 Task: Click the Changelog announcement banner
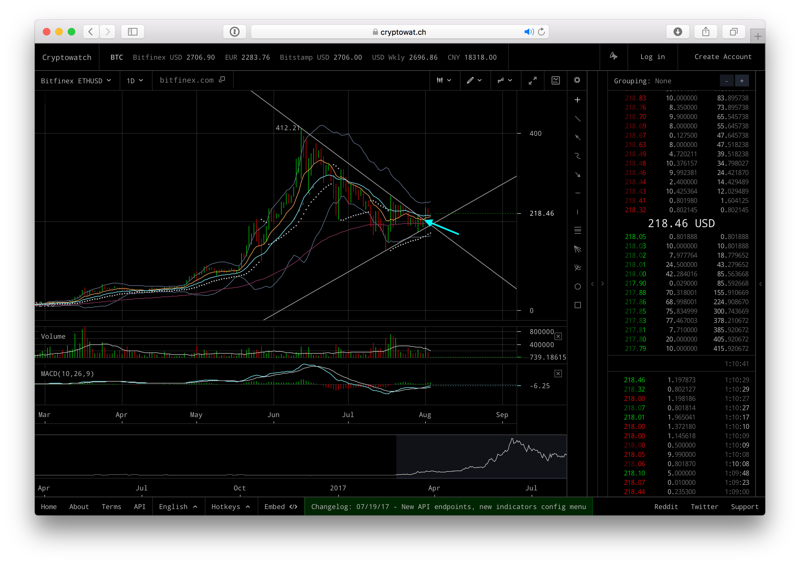tap(448, 507)
